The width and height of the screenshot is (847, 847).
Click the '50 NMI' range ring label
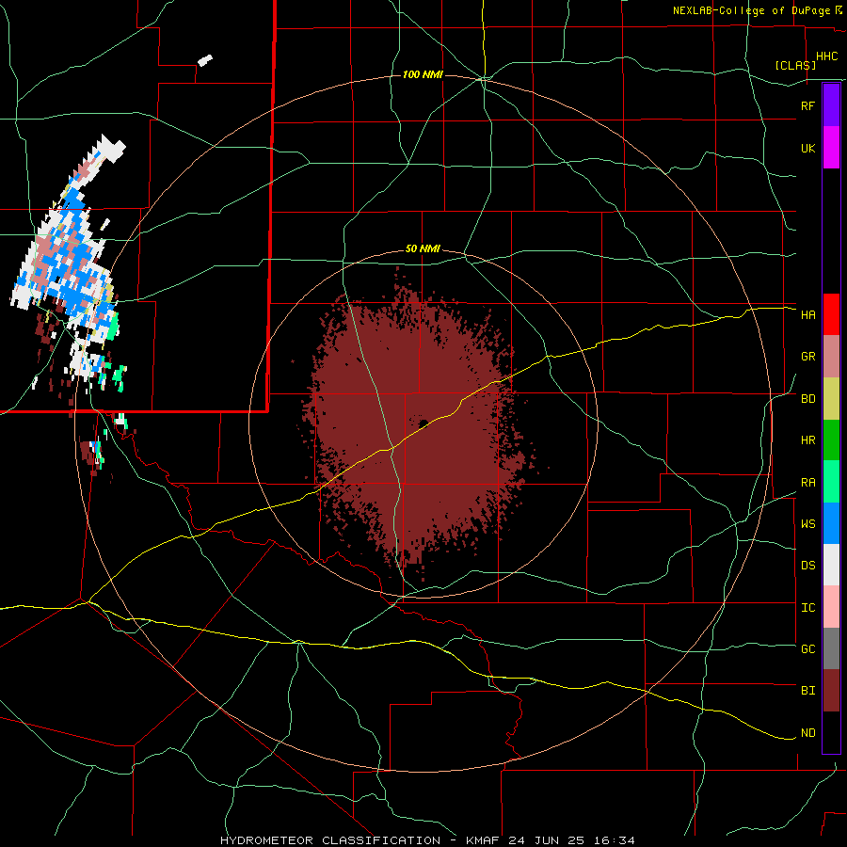click(x=423, y=249)
